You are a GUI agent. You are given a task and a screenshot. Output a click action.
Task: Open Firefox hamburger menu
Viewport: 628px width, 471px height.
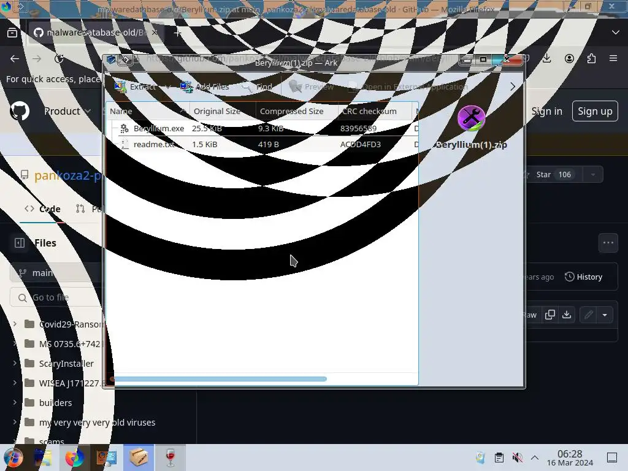[613, 58]
